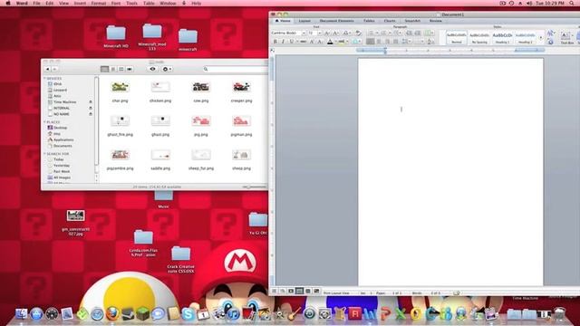Click the Finder search field

235,69
